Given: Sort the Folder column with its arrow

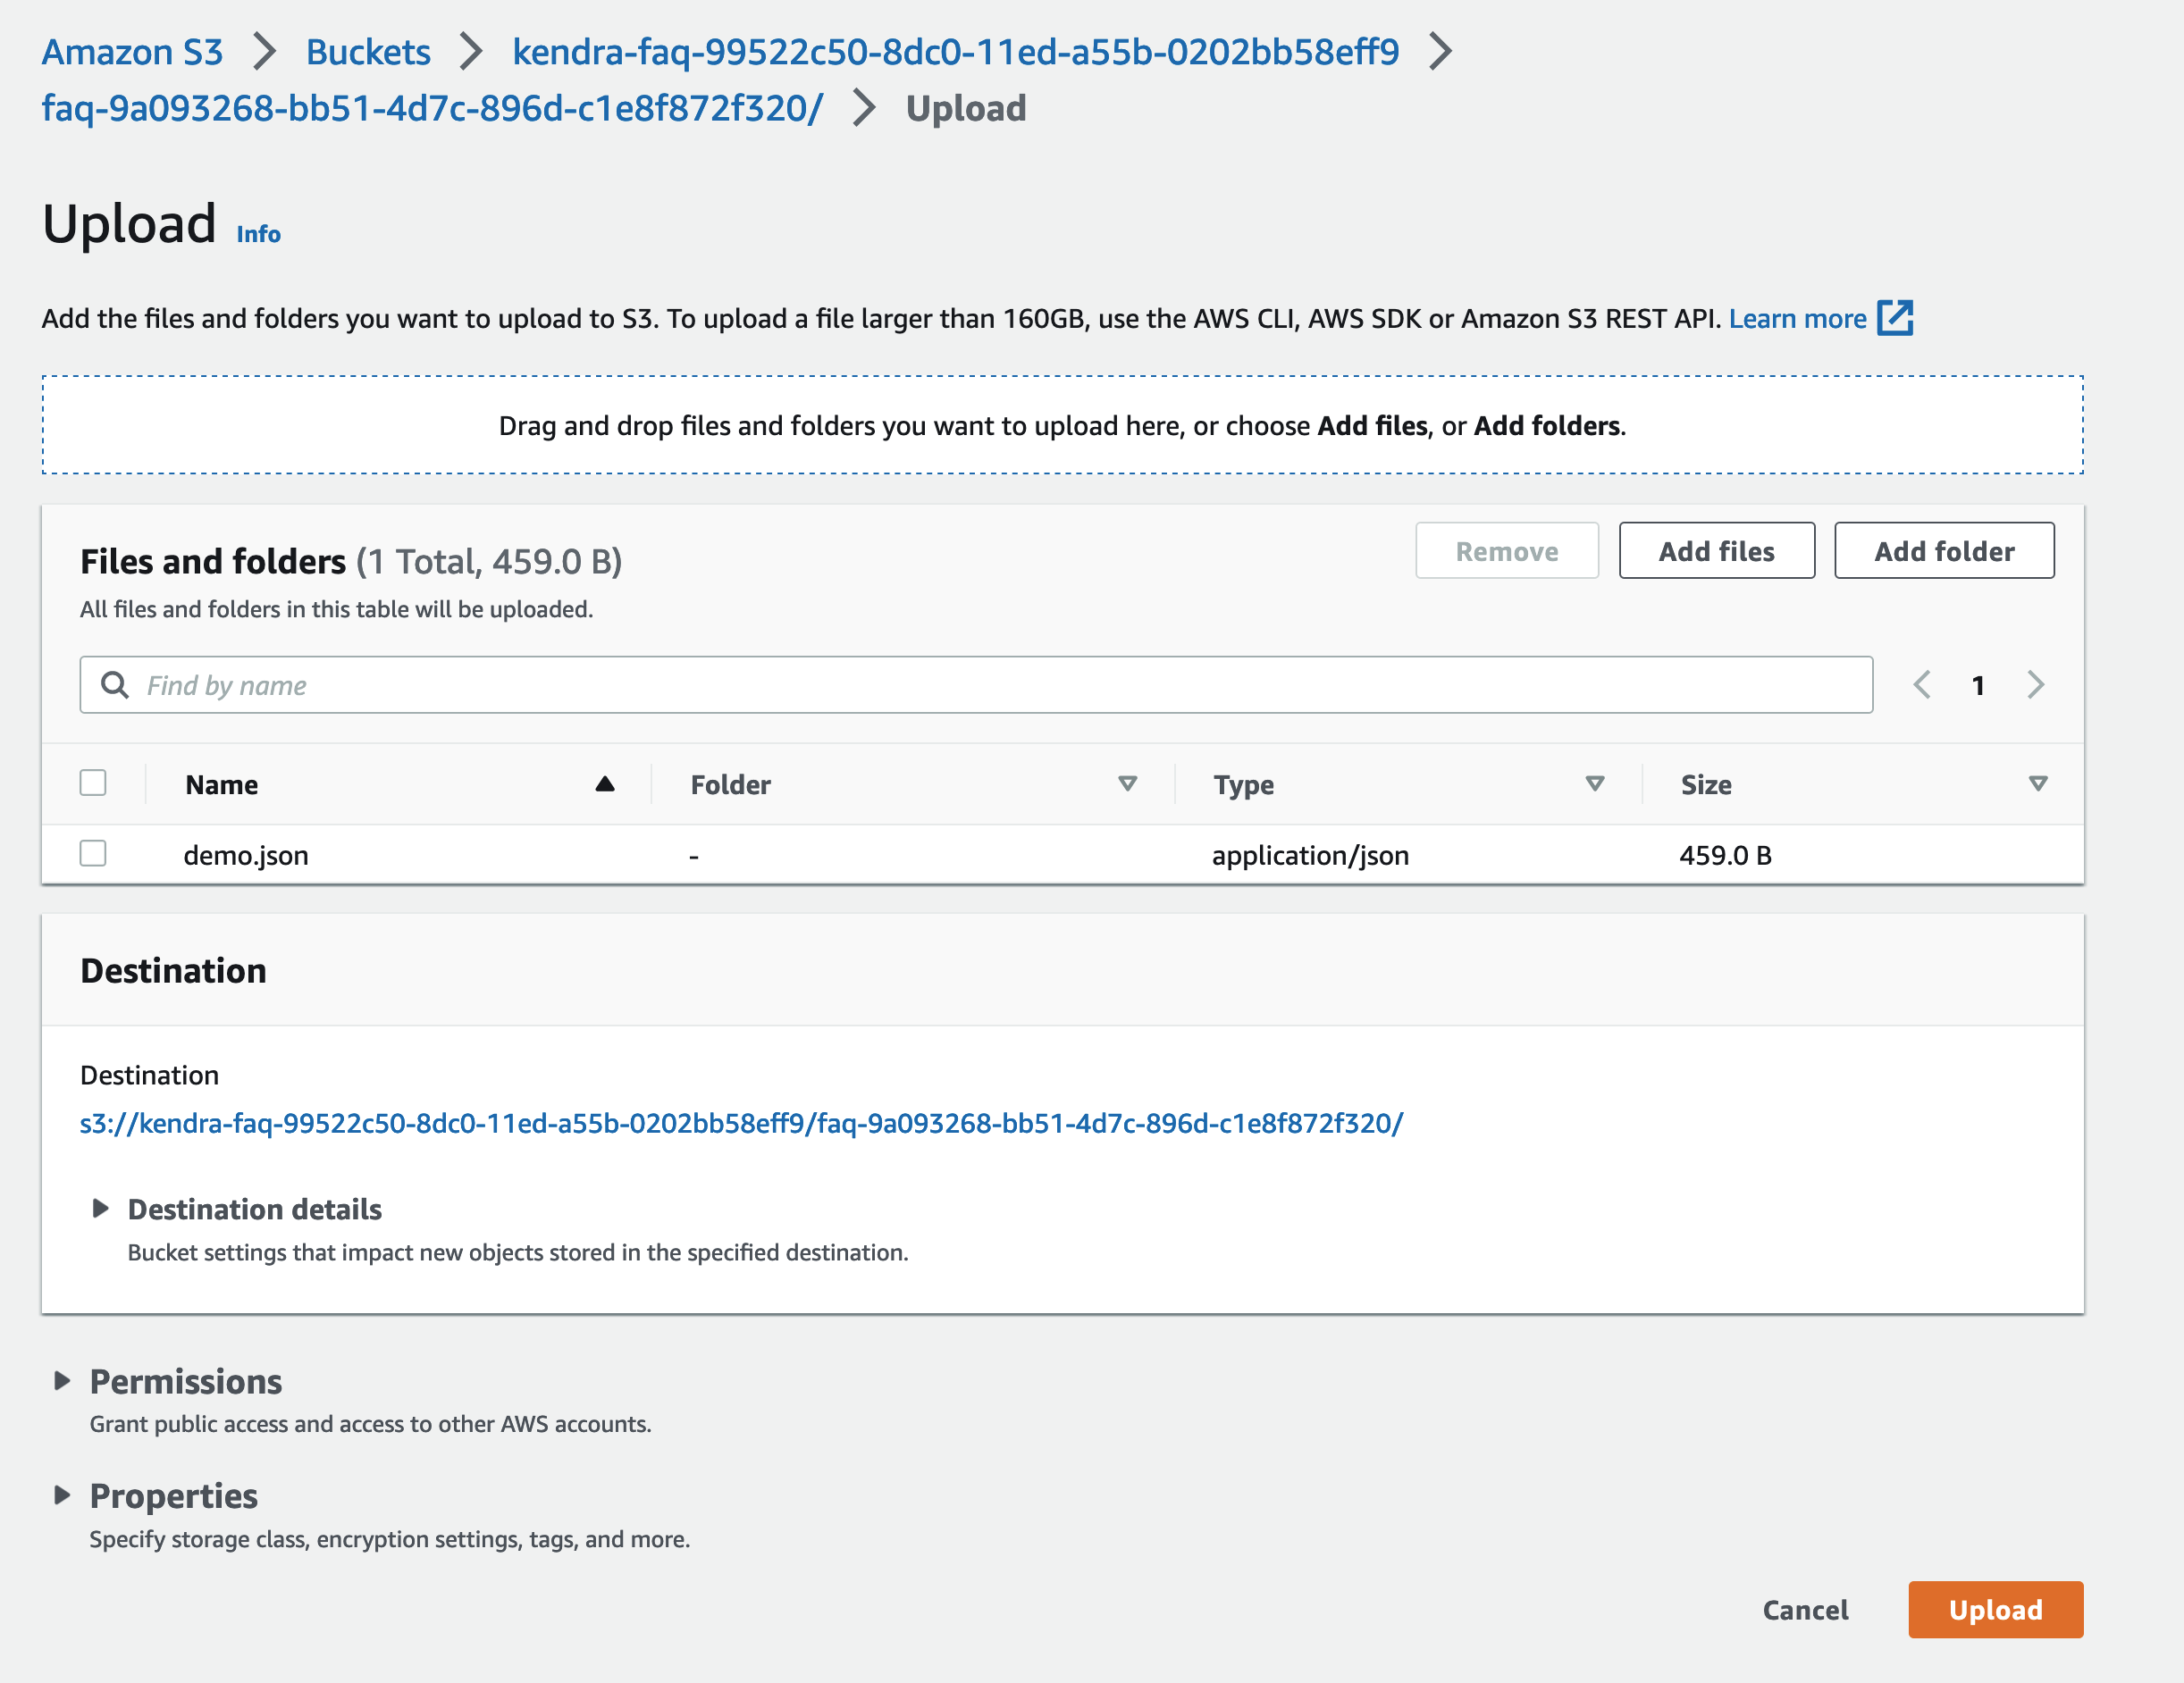Looking at the screenshot, I should click(1127, 783).
